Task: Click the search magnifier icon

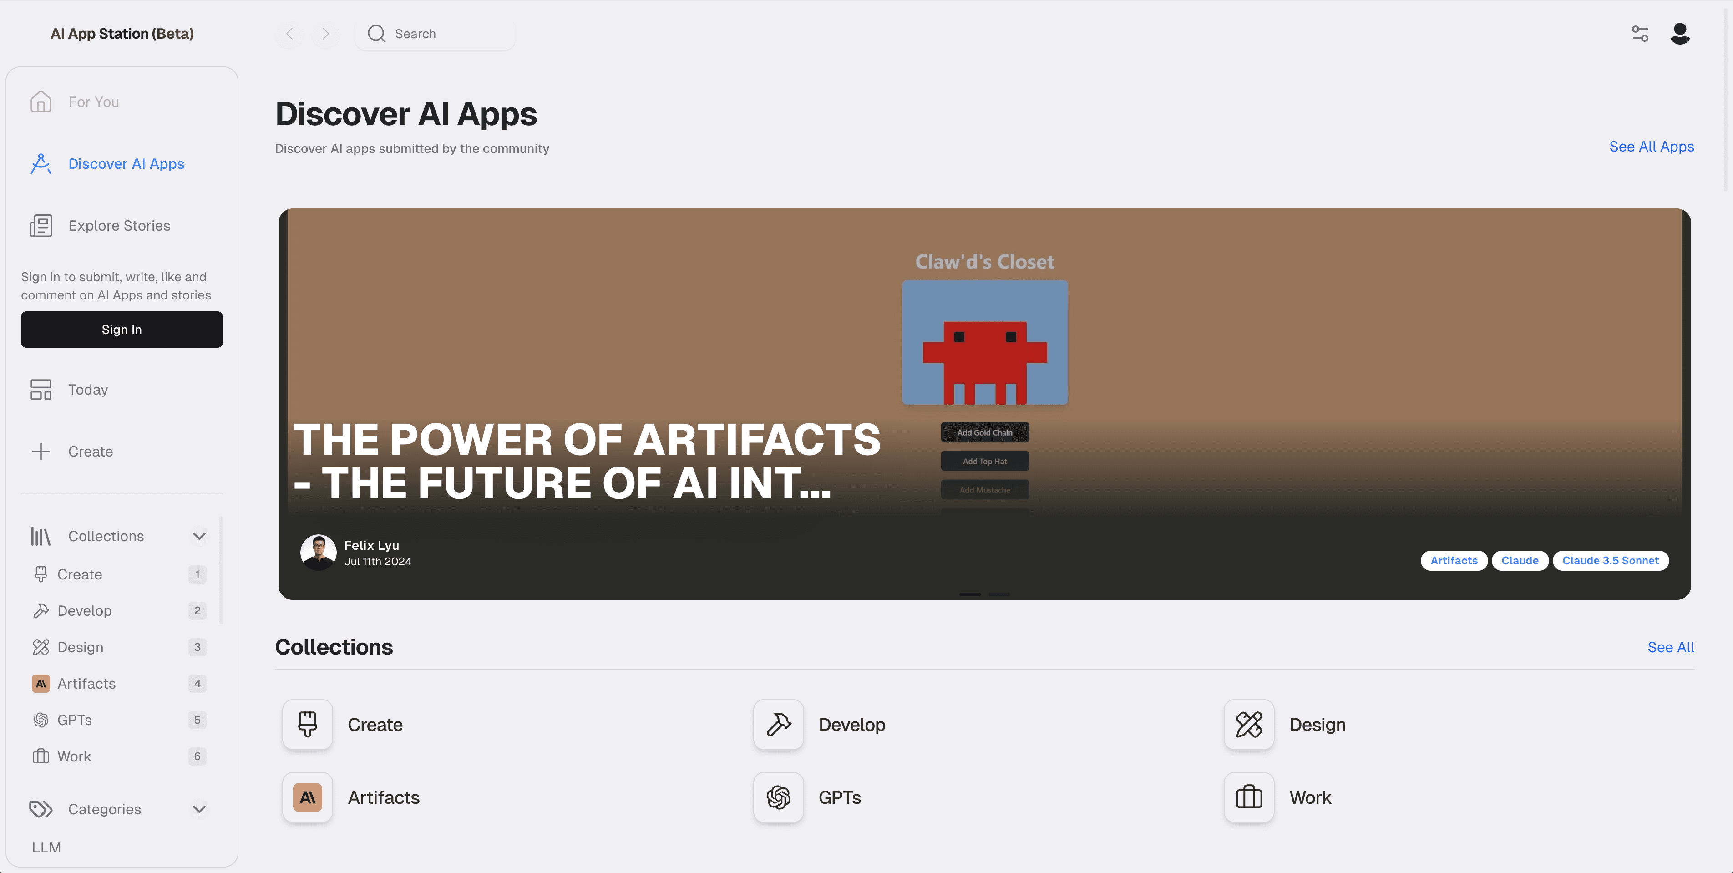Action: pyautogui.click(x=376, y=34)
